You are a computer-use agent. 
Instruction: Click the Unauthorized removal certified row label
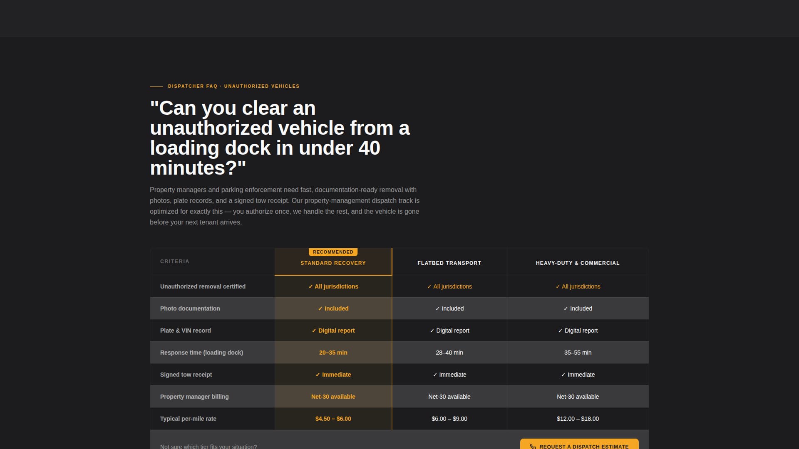coord(203,286)
